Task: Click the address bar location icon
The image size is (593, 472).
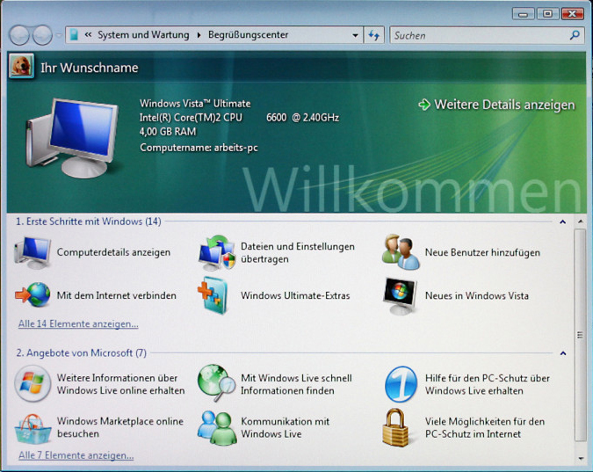Action: 75,35
